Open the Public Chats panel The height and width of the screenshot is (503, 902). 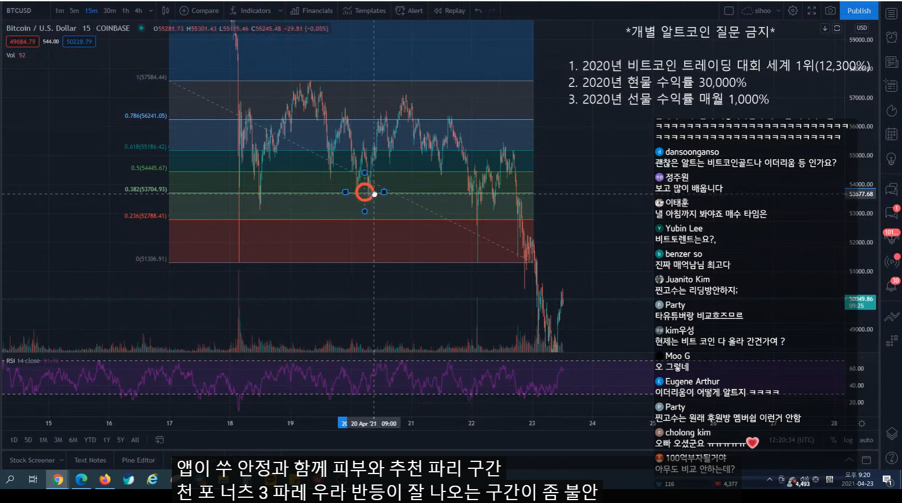point(892,189)
